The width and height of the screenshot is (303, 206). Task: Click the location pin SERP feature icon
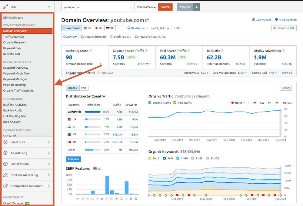tap(83, 199)
